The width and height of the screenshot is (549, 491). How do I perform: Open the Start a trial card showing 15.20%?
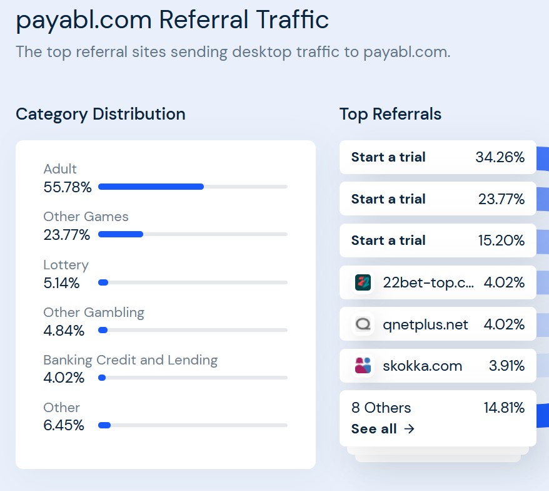point(438,240)
